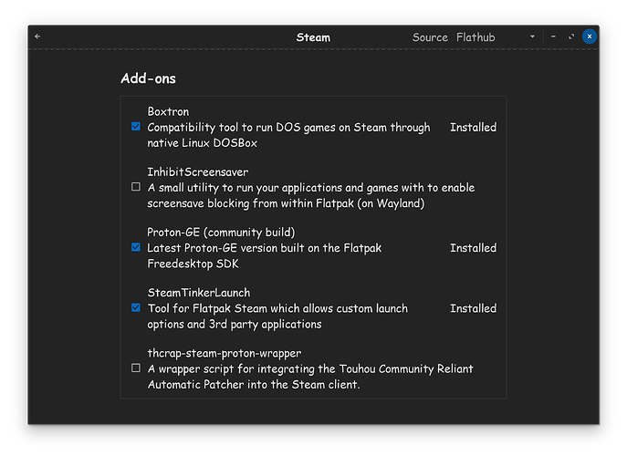This screenshot has height=456, width=627.
Task: Click Installed status next to Proton-GE
Action: 473,248
